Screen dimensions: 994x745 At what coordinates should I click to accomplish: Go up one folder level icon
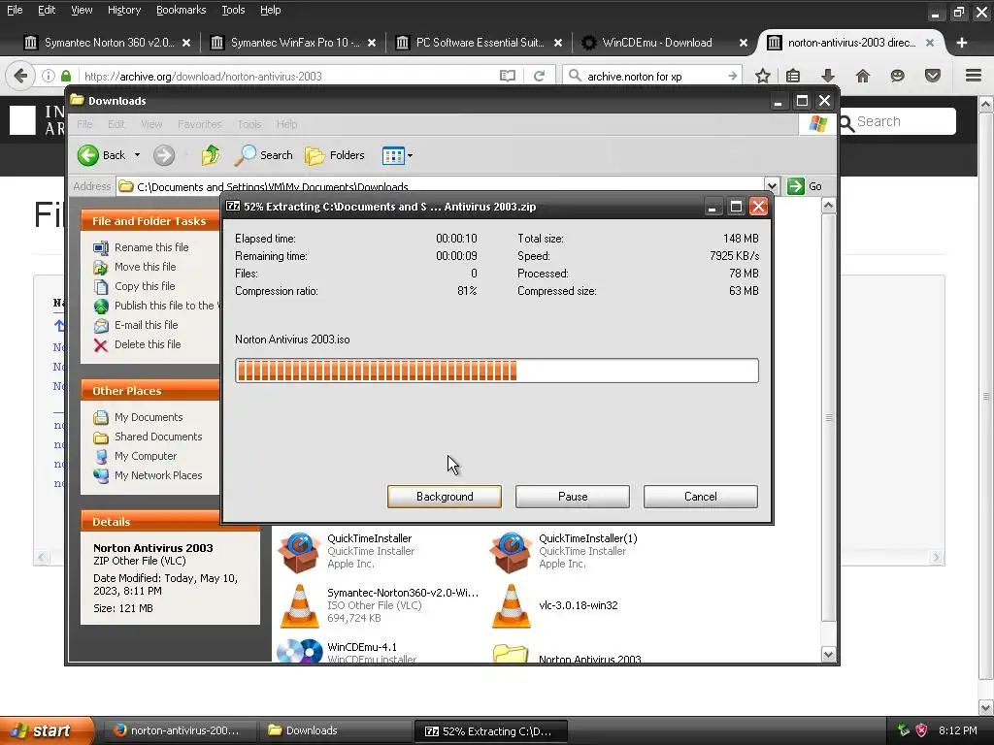tap(211, 155)
